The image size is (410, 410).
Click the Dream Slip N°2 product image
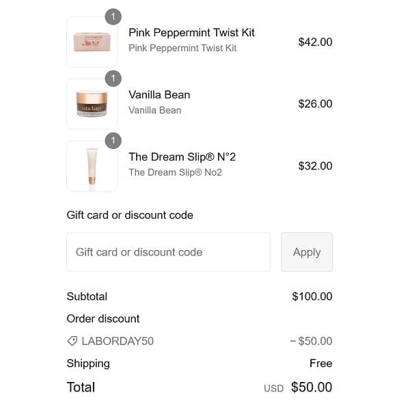pos(92,166)
